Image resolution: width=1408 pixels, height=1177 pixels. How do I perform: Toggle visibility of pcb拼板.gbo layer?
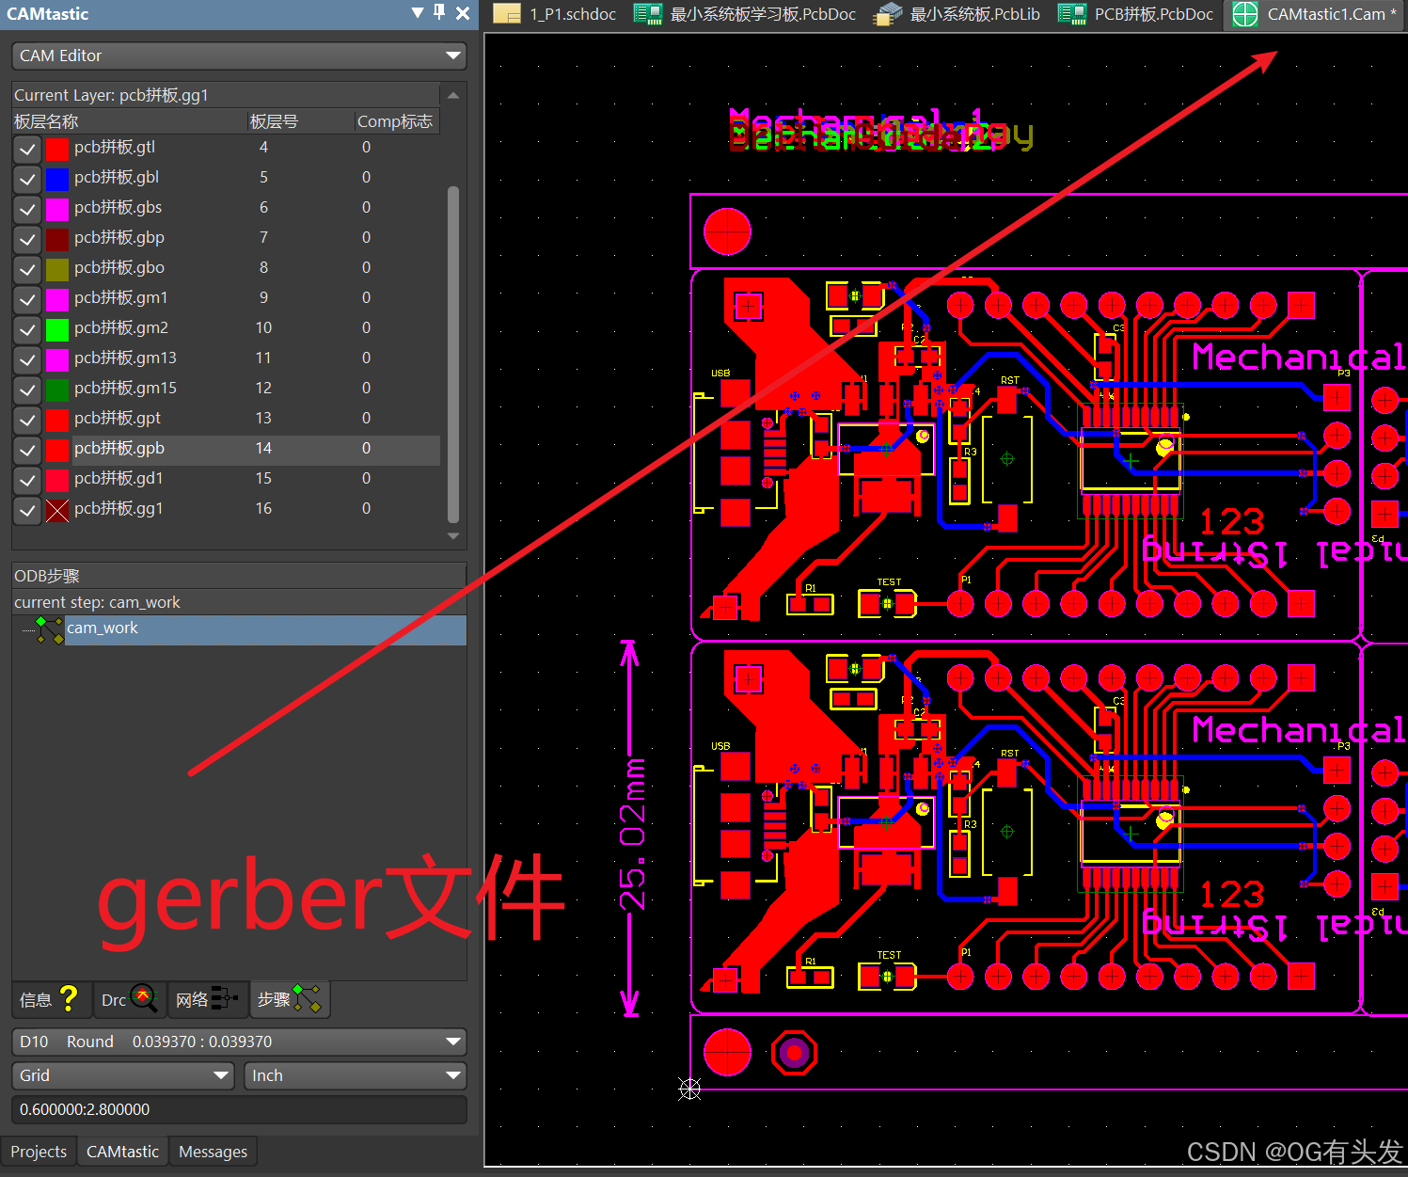click(x=27, y=268)
